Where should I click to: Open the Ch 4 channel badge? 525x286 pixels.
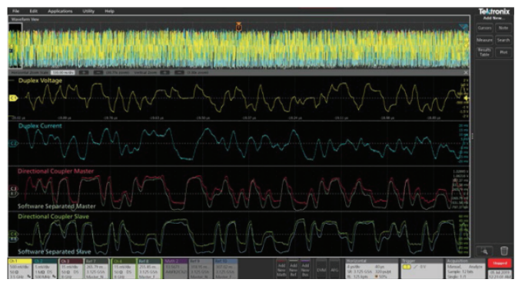(x=124, y=268)
